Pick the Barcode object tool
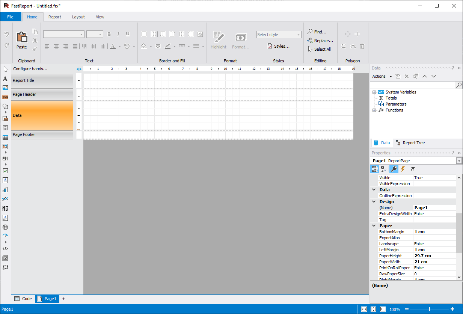Screen dimensions: 463x314 pos(5,159)
